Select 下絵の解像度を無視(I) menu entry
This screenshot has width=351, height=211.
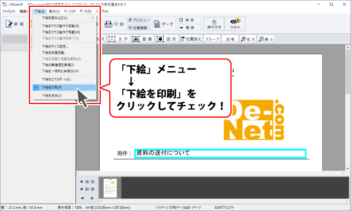point(64,65)
